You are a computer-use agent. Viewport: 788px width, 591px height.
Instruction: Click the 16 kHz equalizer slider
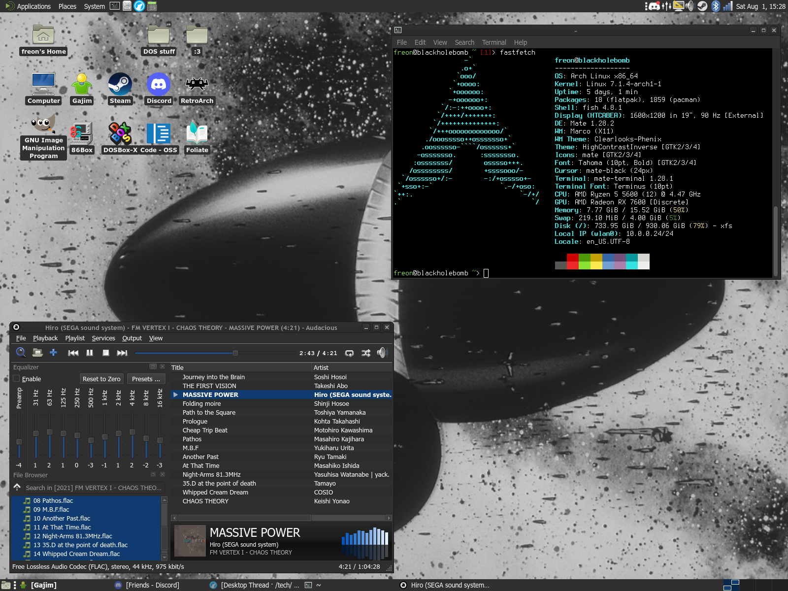click(160, 435)
